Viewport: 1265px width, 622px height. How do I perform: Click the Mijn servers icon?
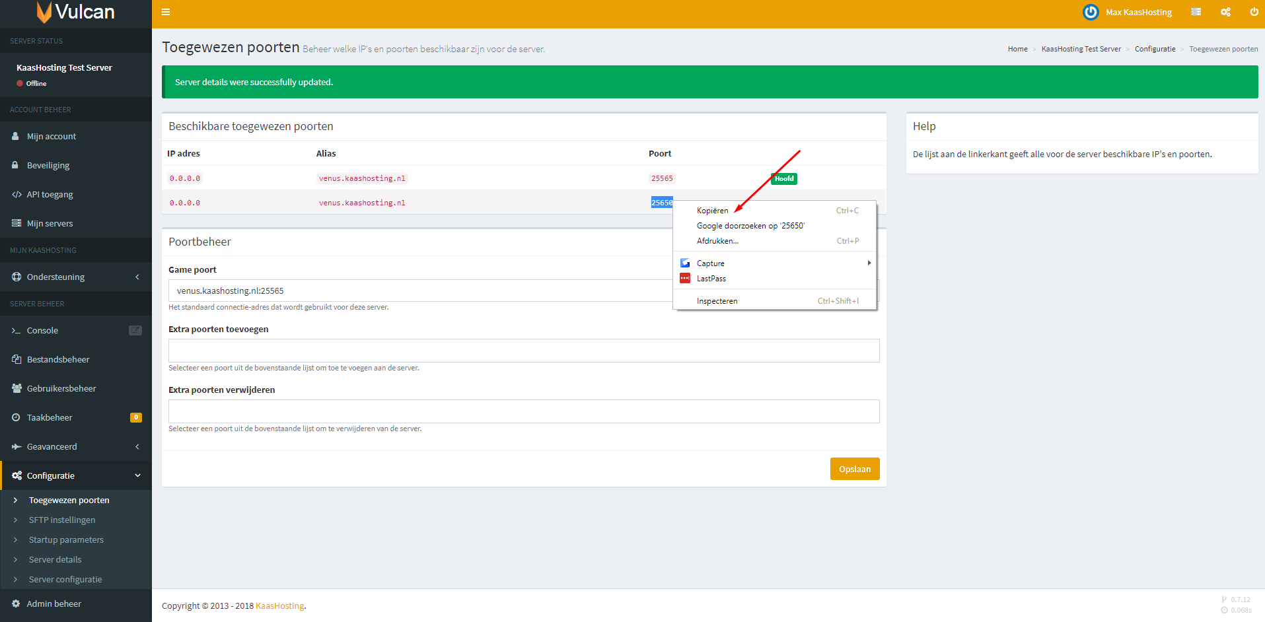(17, 223)
